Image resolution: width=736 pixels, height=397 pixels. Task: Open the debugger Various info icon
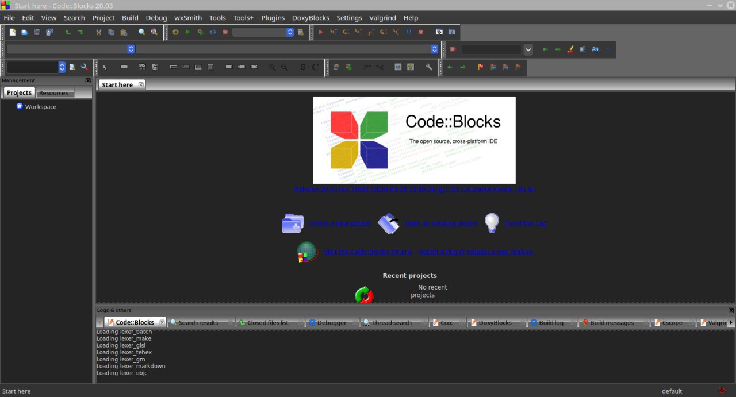tap(451, 32)
